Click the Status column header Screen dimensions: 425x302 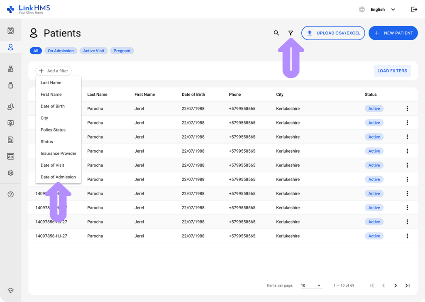pos(371,95)
